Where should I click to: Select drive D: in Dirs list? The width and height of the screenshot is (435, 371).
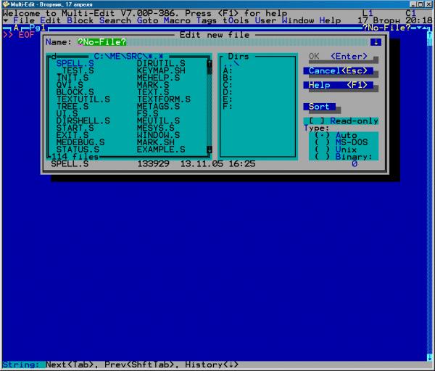click(x=228, y=92)
